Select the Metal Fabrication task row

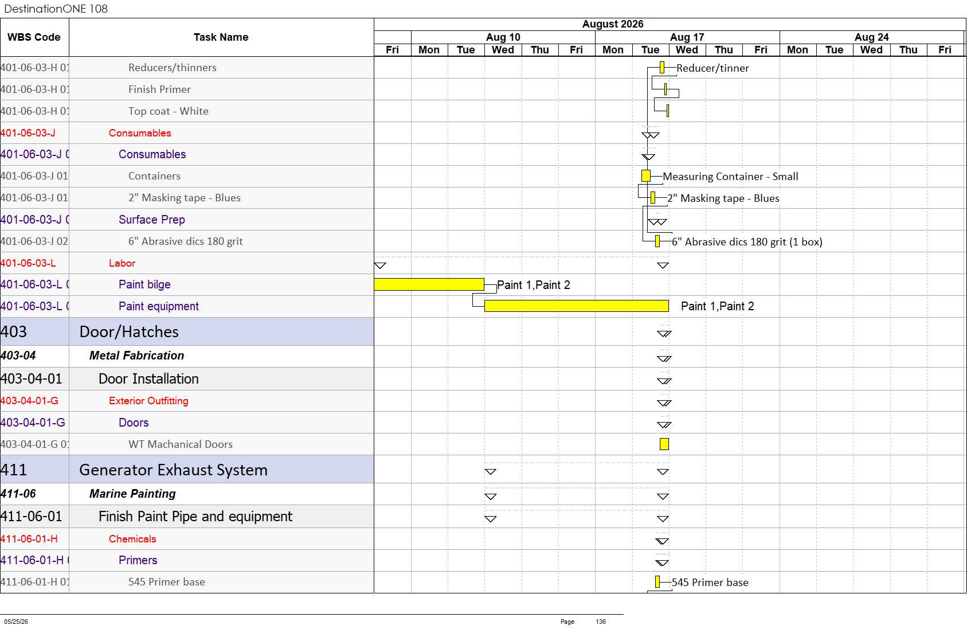pyautogui.click(x=187, y=356)
